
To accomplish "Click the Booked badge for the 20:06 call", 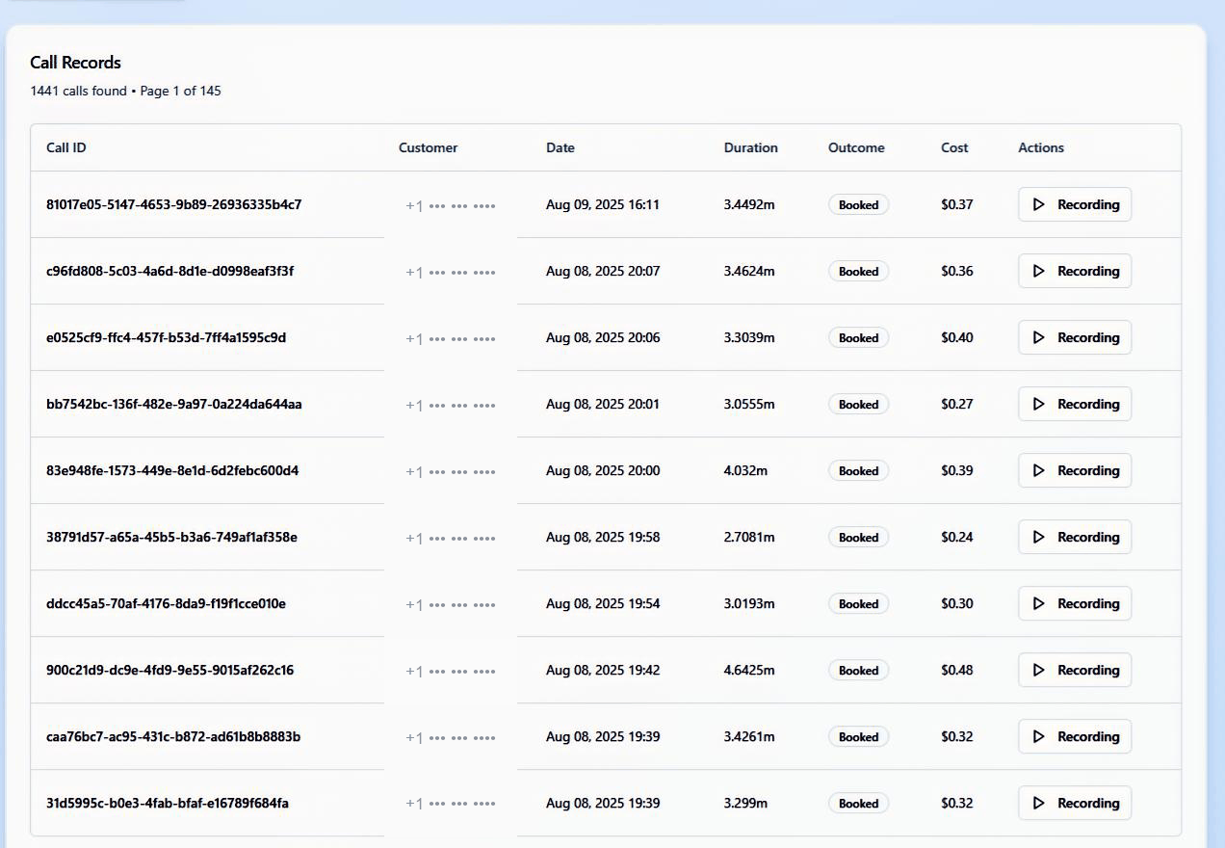I will (858, 337).
